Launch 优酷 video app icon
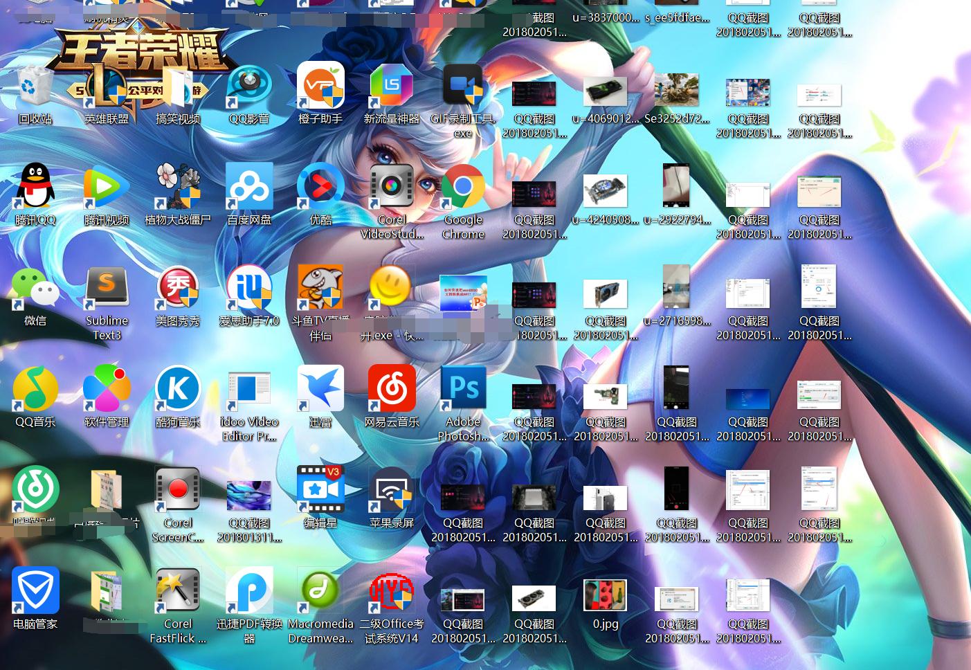971x670 pixels. point(320,188)
